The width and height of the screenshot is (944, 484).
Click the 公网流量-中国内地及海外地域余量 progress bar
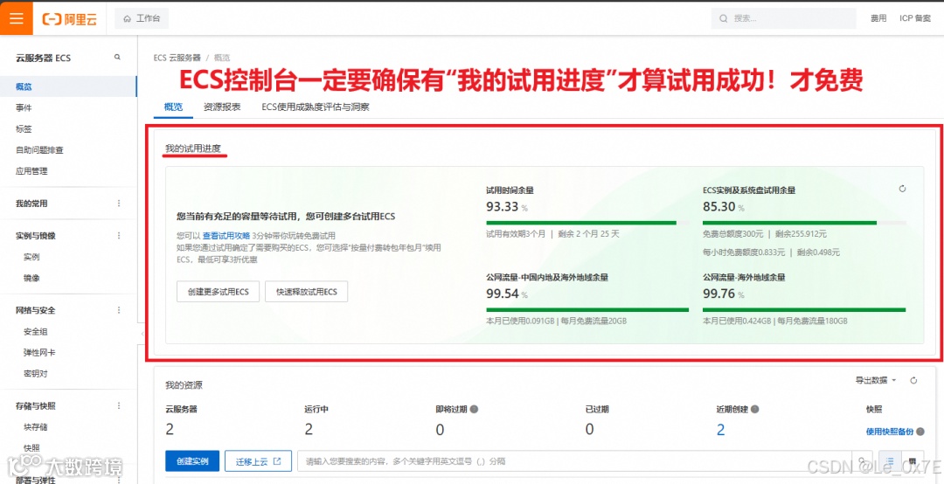pos(587,310)
